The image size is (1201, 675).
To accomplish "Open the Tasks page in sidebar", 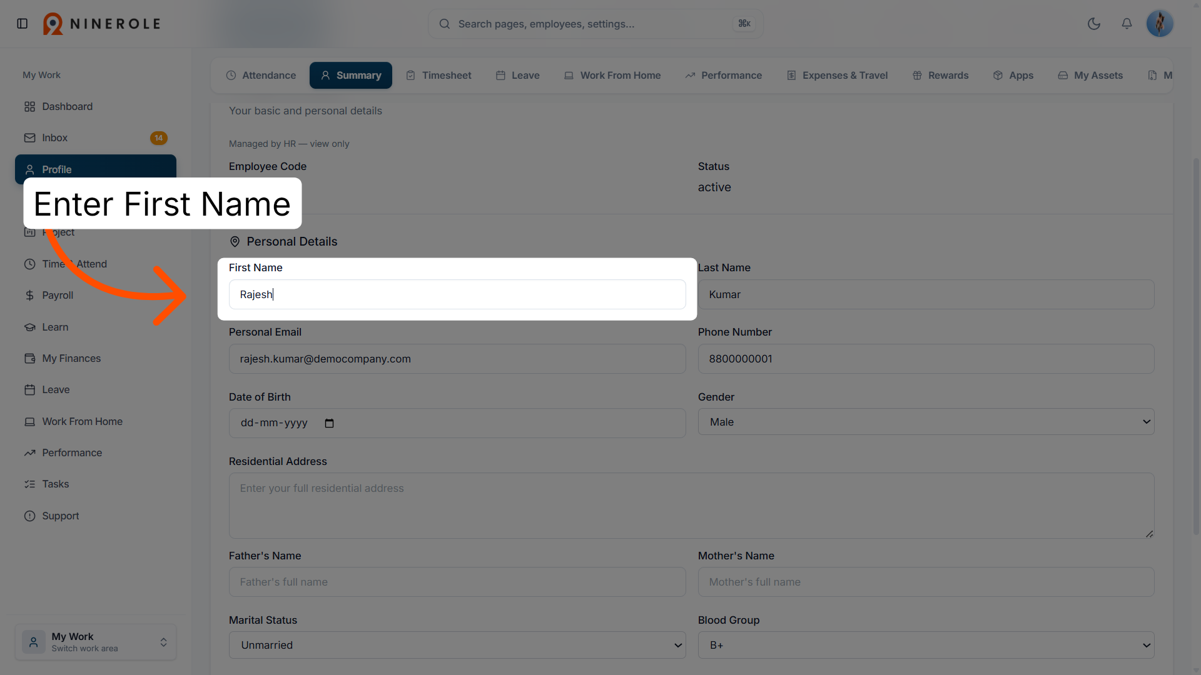I will 96,484.
